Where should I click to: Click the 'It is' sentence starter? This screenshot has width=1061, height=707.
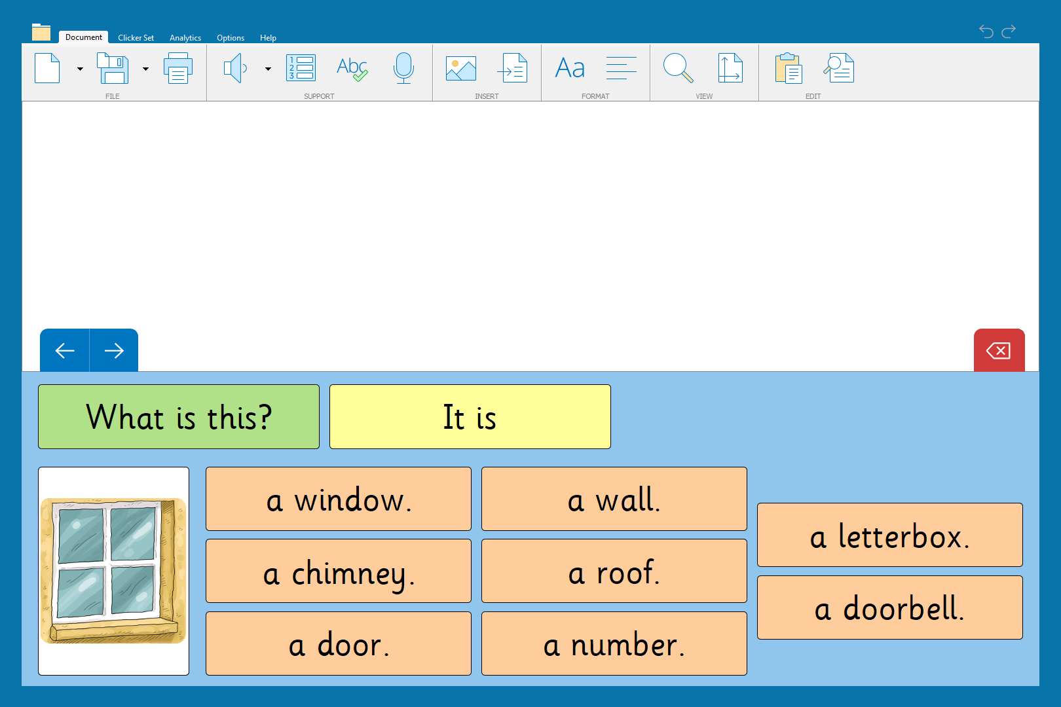coord(470,417)
